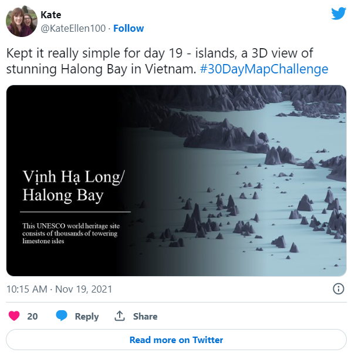Open the Halong Bay 3D map image
This screenshot has width=355, height=356.
pos(176,181)
